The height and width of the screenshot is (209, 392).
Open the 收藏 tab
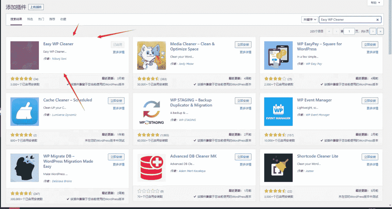point(63,19)
